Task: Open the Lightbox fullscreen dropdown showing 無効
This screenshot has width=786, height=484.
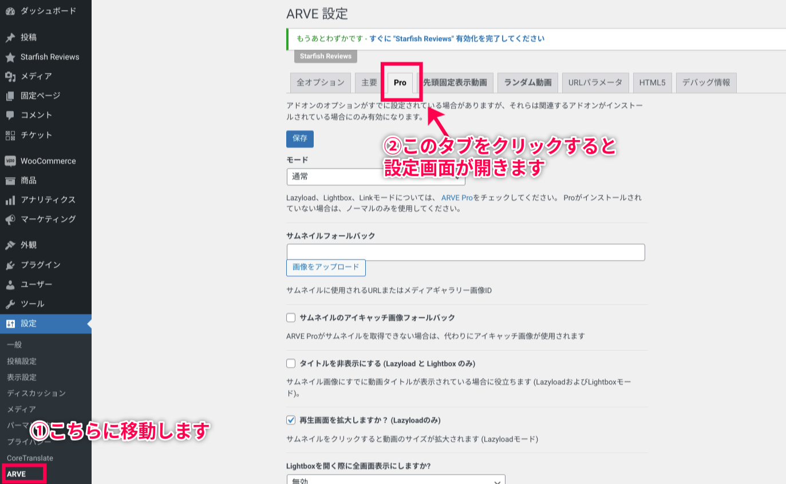Action: [x=396, y=479]
